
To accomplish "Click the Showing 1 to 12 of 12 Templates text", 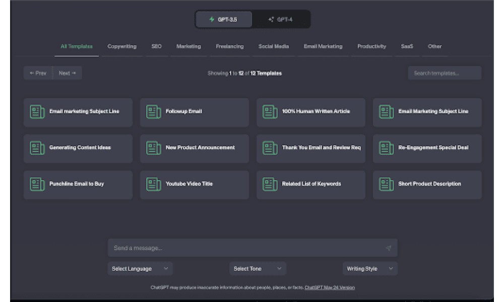I will 244,73.
